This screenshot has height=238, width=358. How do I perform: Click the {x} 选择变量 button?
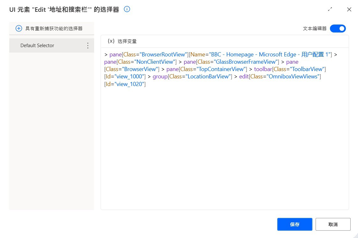coord(122,41)
